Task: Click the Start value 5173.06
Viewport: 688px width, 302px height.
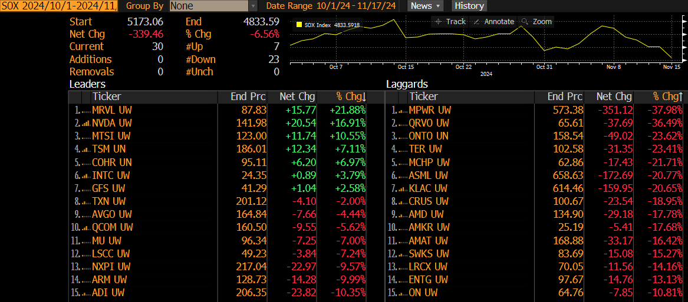Action: [145, 21]
